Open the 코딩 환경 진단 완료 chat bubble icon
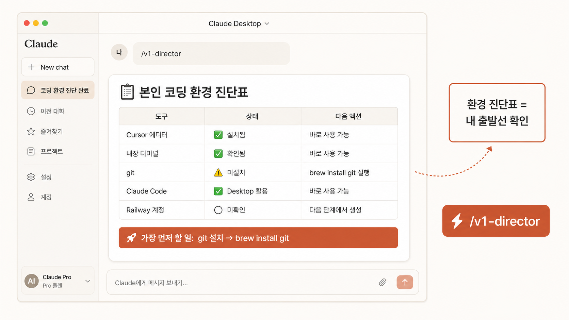 [x=31, y=90]
